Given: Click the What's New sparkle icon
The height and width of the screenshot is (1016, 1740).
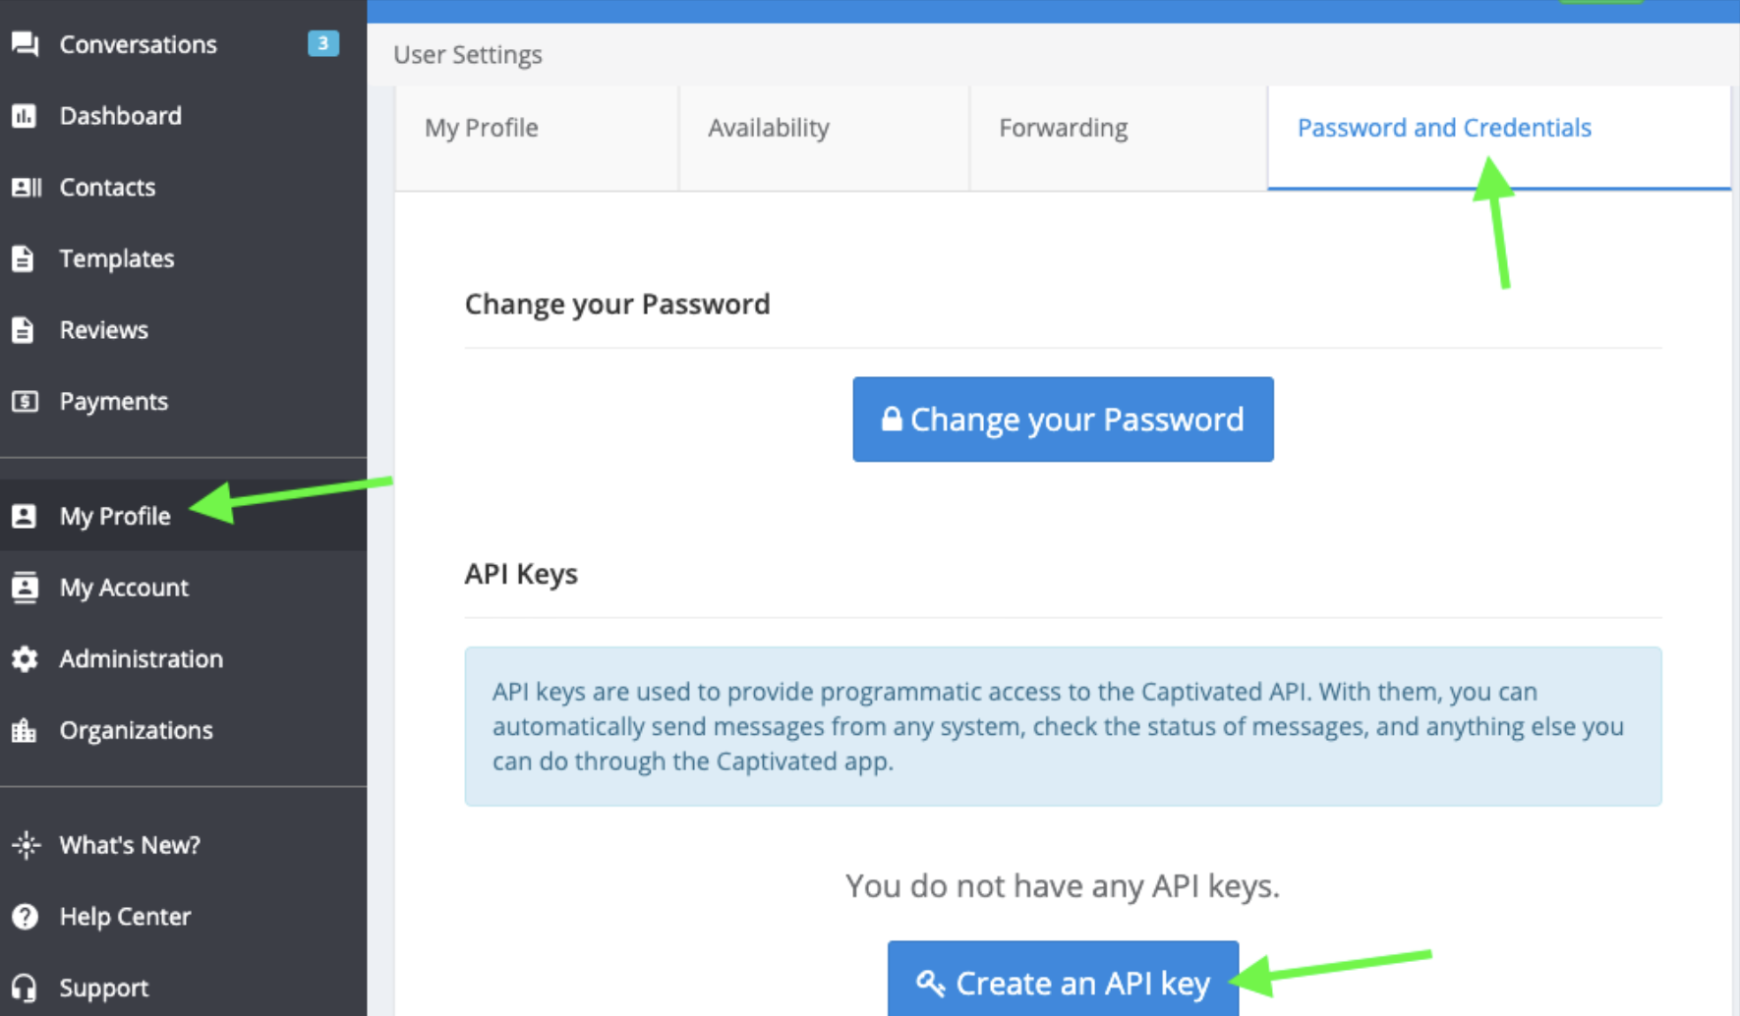Looking at the screenshot, I should [x=26, y=845].
